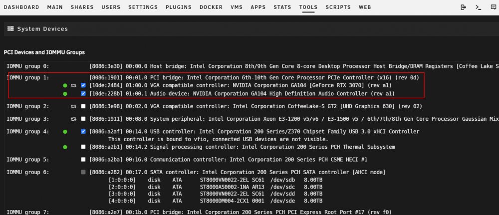Click reset icon beside RTX 3070 controller
This screenshot has width=499, height=215.
pos(74,86)
